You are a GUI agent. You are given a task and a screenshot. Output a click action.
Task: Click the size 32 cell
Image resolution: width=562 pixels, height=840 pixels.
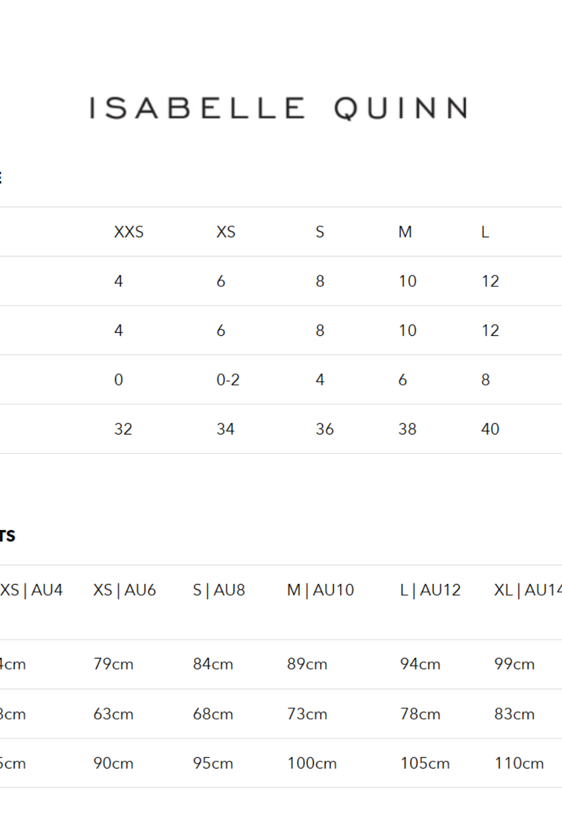pyautogui.click(x=123, y=429)
